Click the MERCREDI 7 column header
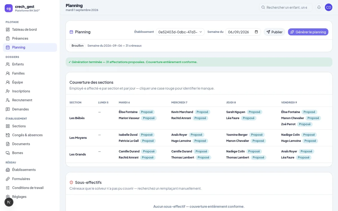The image size is (338, 211). [x=179, y=103]
